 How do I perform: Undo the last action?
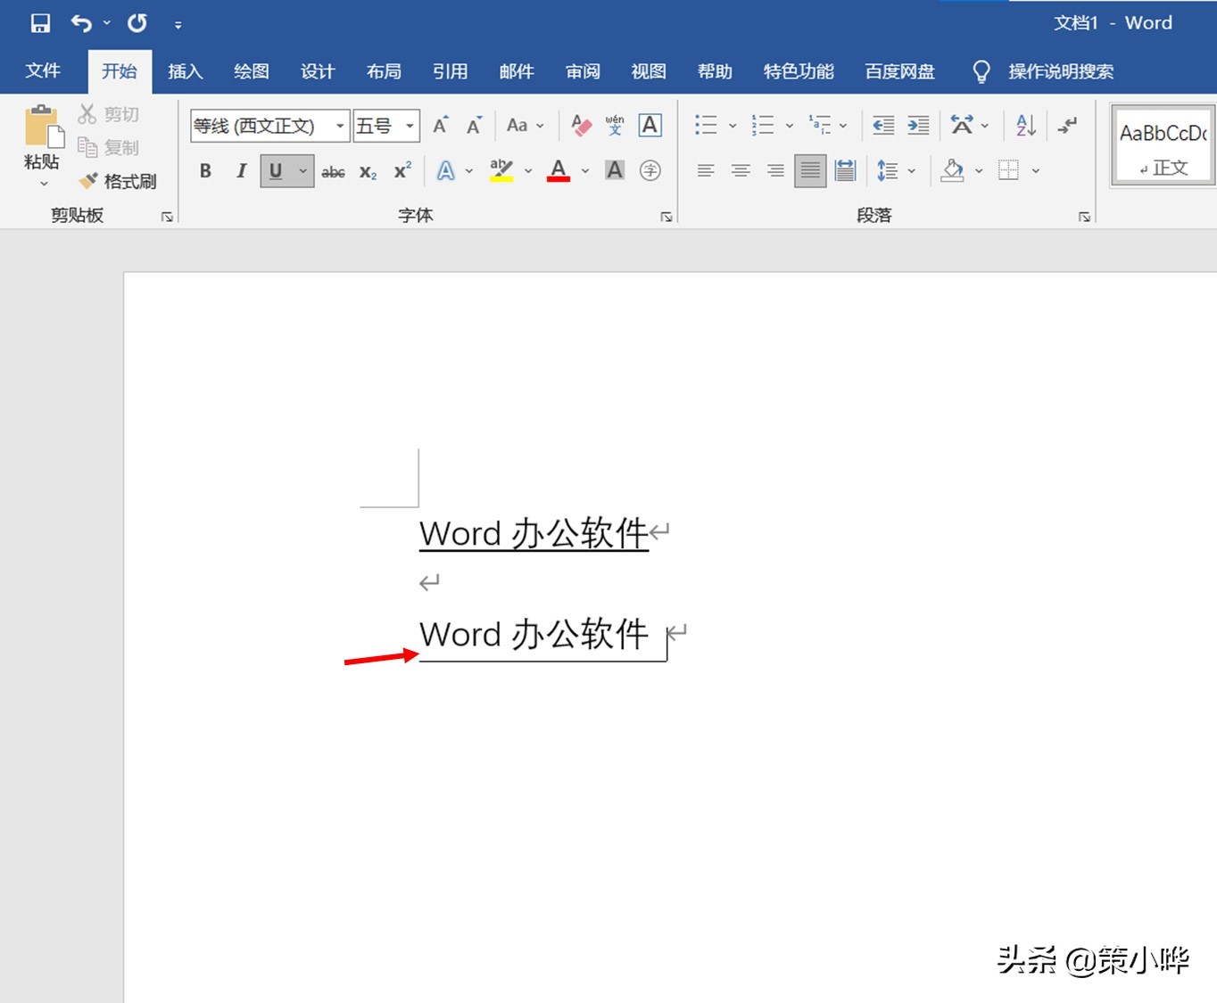point(81,23)
